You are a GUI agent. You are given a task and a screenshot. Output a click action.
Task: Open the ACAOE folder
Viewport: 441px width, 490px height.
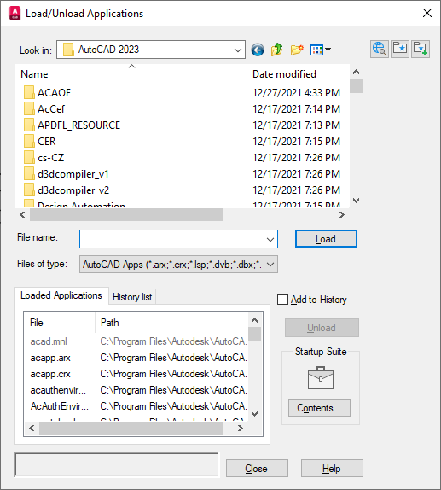[x=48, y=93]
